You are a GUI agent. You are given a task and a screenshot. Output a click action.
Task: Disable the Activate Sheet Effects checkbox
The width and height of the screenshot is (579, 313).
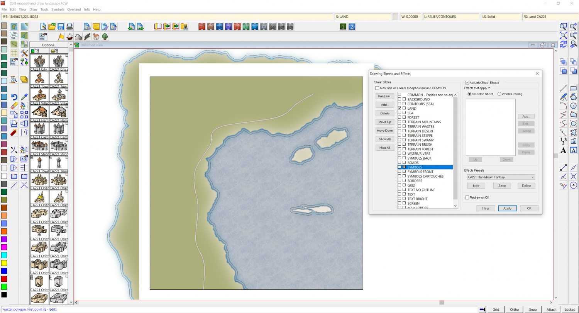point(467,83)
